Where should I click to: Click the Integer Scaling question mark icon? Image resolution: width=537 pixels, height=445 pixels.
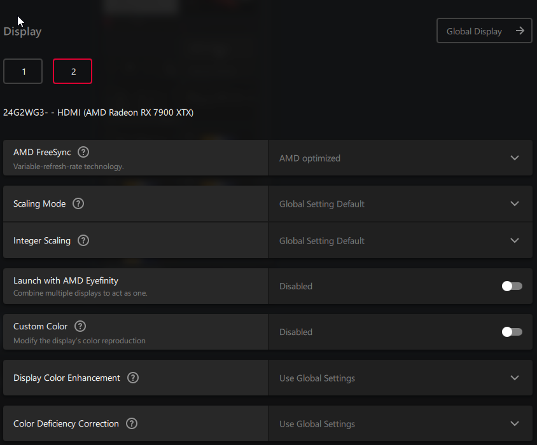[83, 241]
